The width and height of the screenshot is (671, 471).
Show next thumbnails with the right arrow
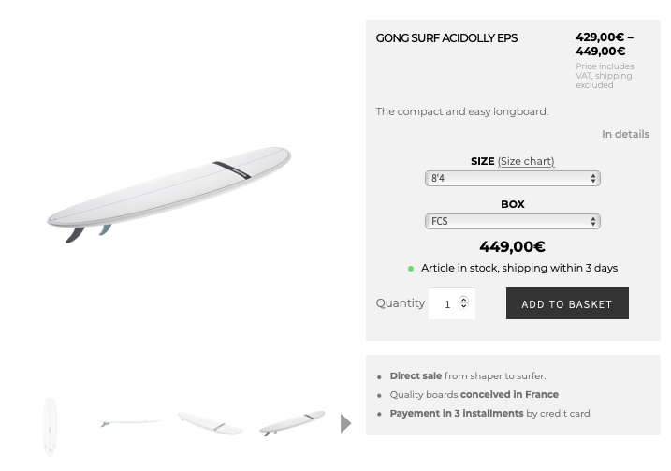tap(345, 423)
